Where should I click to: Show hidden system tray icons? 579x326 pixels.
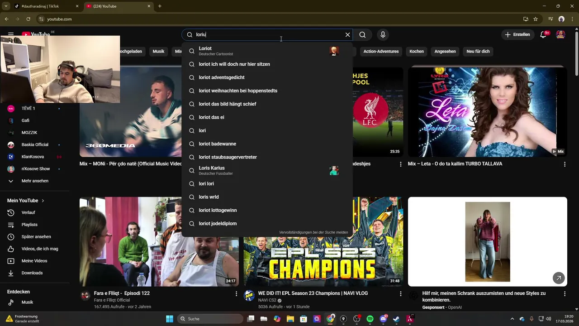512,319
